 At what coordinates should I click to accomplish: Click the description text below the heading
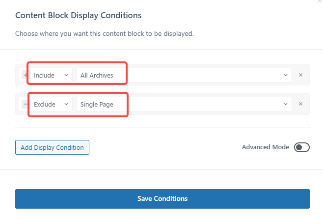[105, 34]
